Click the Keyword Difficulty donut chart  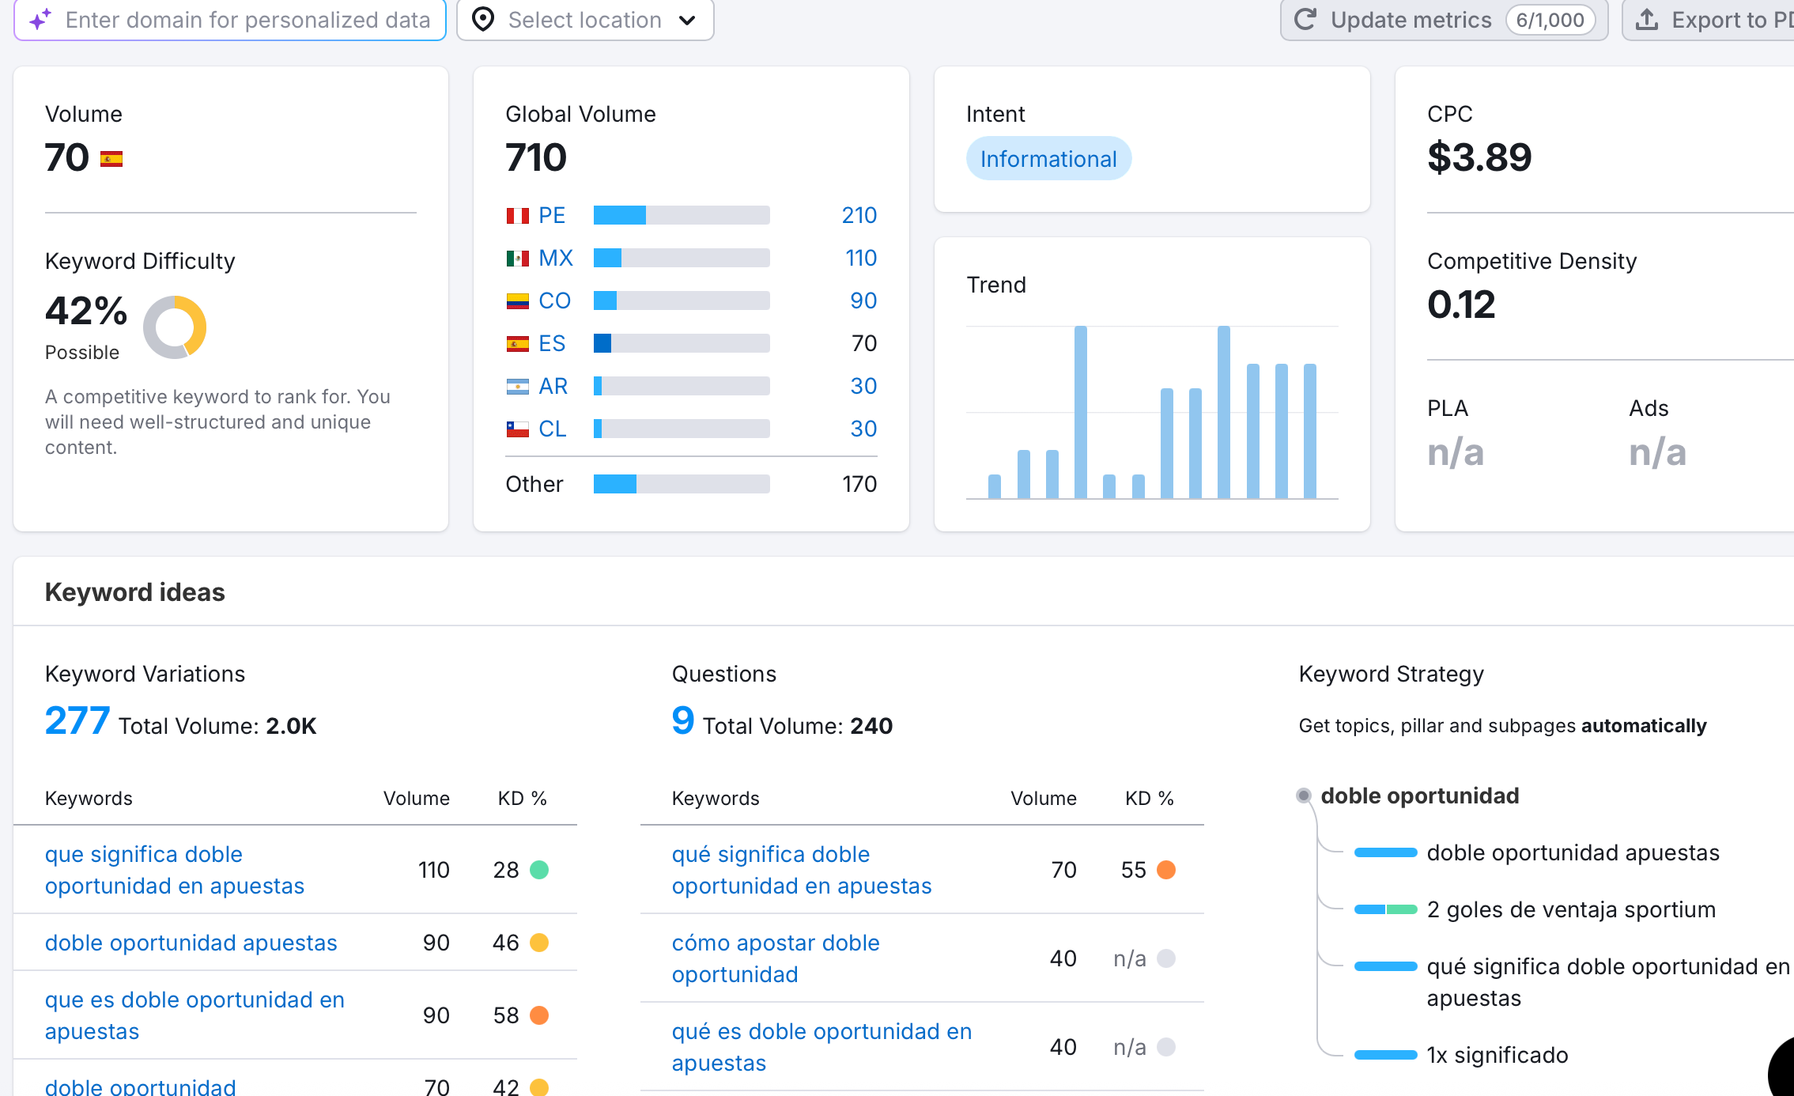(x=175, y=327)
